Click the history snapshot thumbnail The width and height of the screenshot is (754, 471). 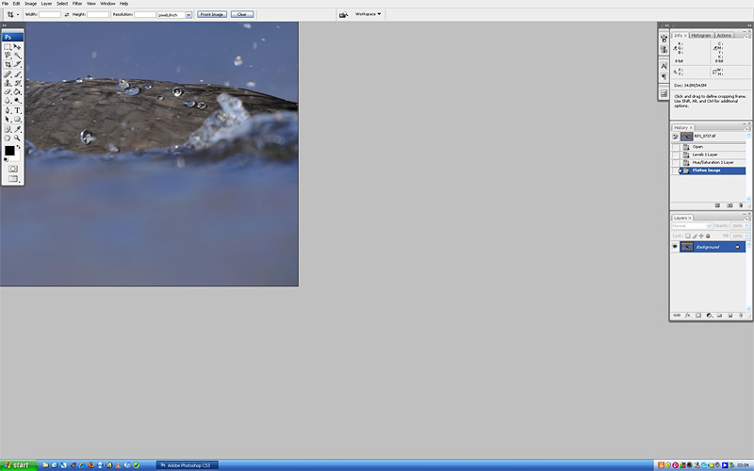click(686, 137)
